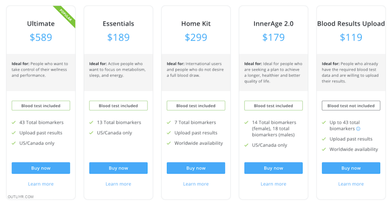Click Buy now under Home Kit
Image resolution: width=391 pixels, height=204 pixels.
click(196, 168)
